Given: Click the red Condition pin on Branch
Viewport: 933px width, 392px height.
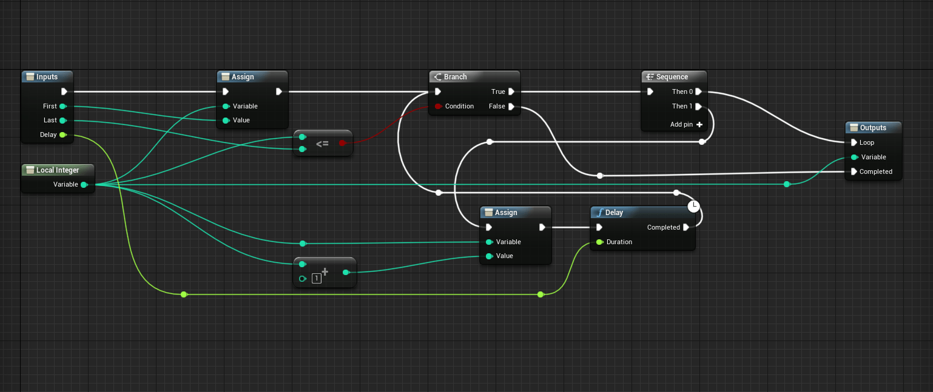Looking at the screenshot, I should point(438,106).
